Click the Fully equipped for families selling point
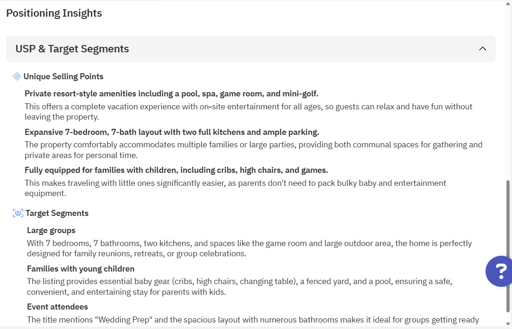 click(x=176, y=170)
